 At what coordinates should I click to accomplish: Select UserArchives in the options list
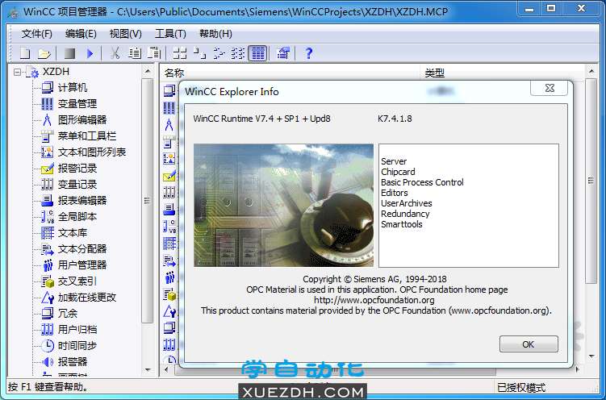[x=407, y=203]
